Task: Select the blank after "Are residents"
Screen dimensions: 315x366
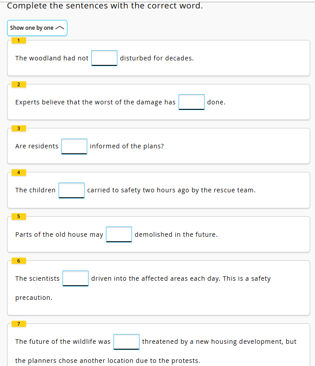Action: tap(74, 146)
